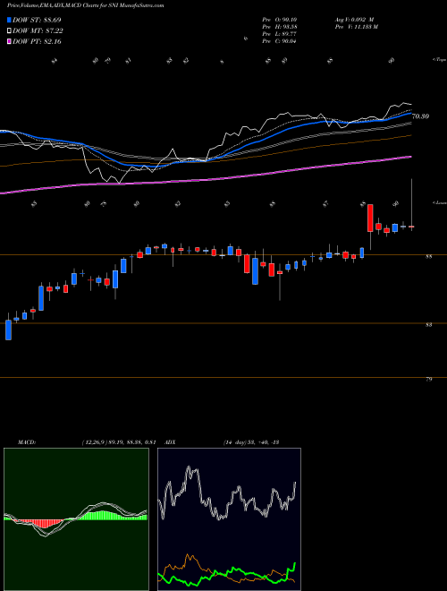447x591 pixels.
Task: Open the green MACD histogram chart panel
Action: tap(76, 519)
